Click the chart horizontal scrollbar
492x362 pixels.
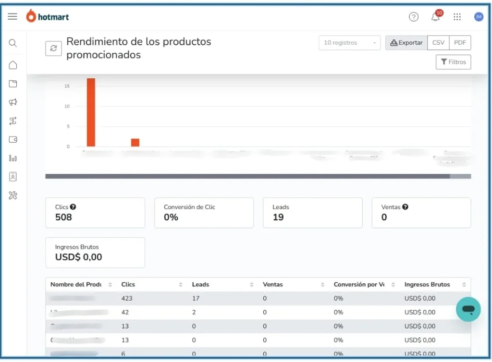tap(247, 176)
